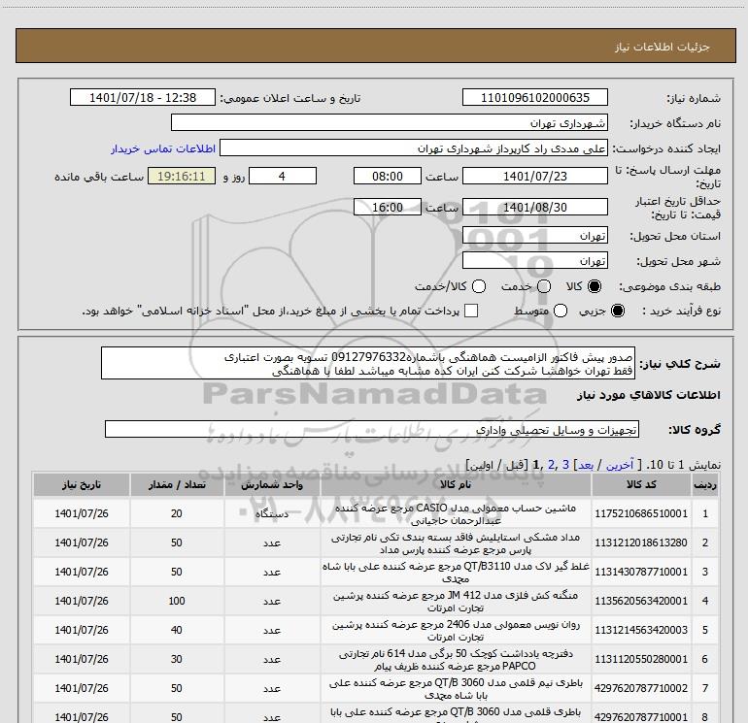
Task: Open the اطلاعات تماس خریدار link
Action: (x=163, y=148)
